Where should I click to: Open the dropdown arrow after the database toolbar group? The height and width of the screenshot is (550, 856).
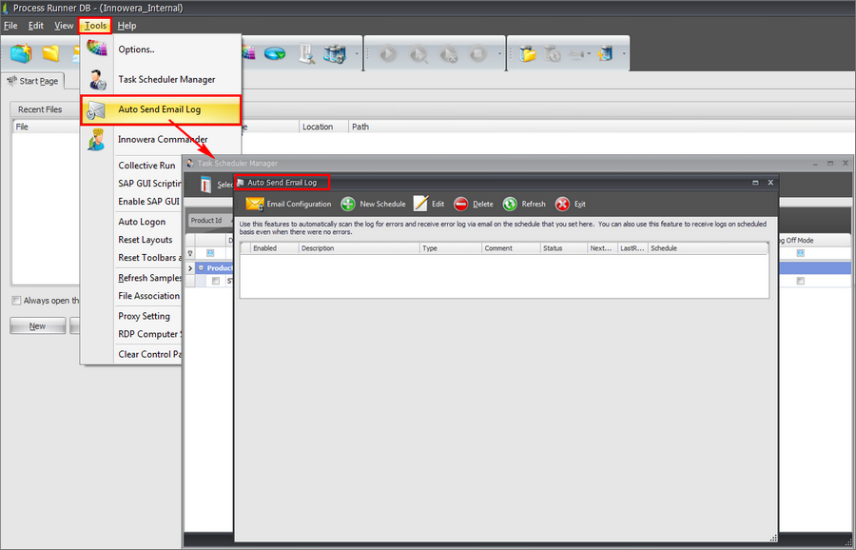click(357, 53)
